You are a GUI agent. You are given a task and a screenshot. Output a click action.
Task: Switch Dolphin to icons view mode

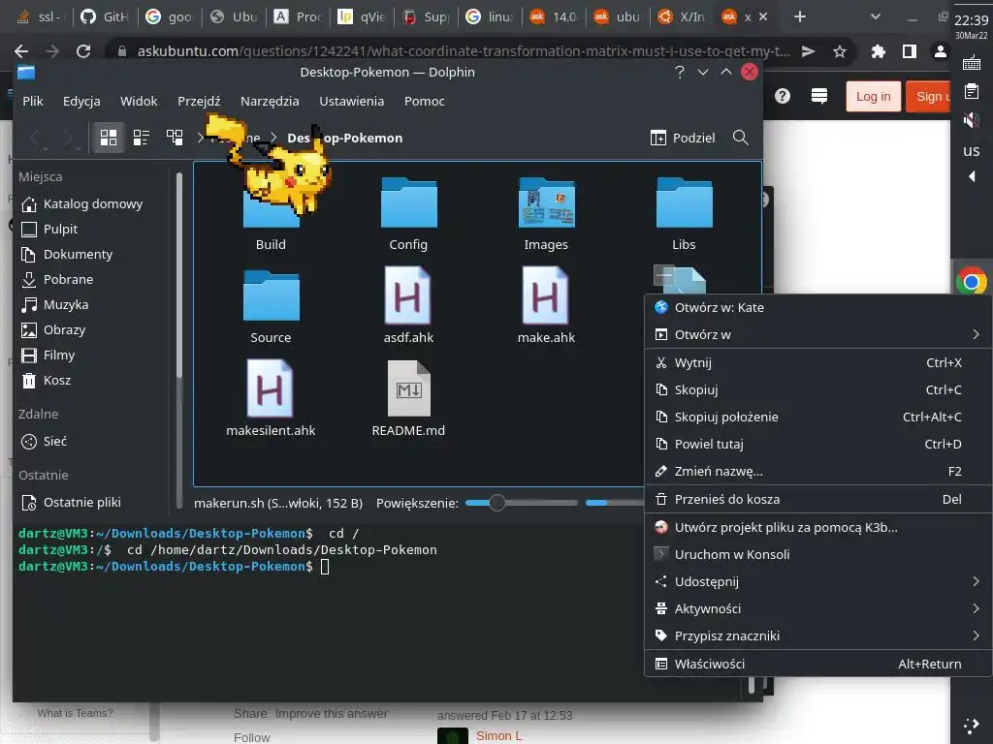point(109,138)
